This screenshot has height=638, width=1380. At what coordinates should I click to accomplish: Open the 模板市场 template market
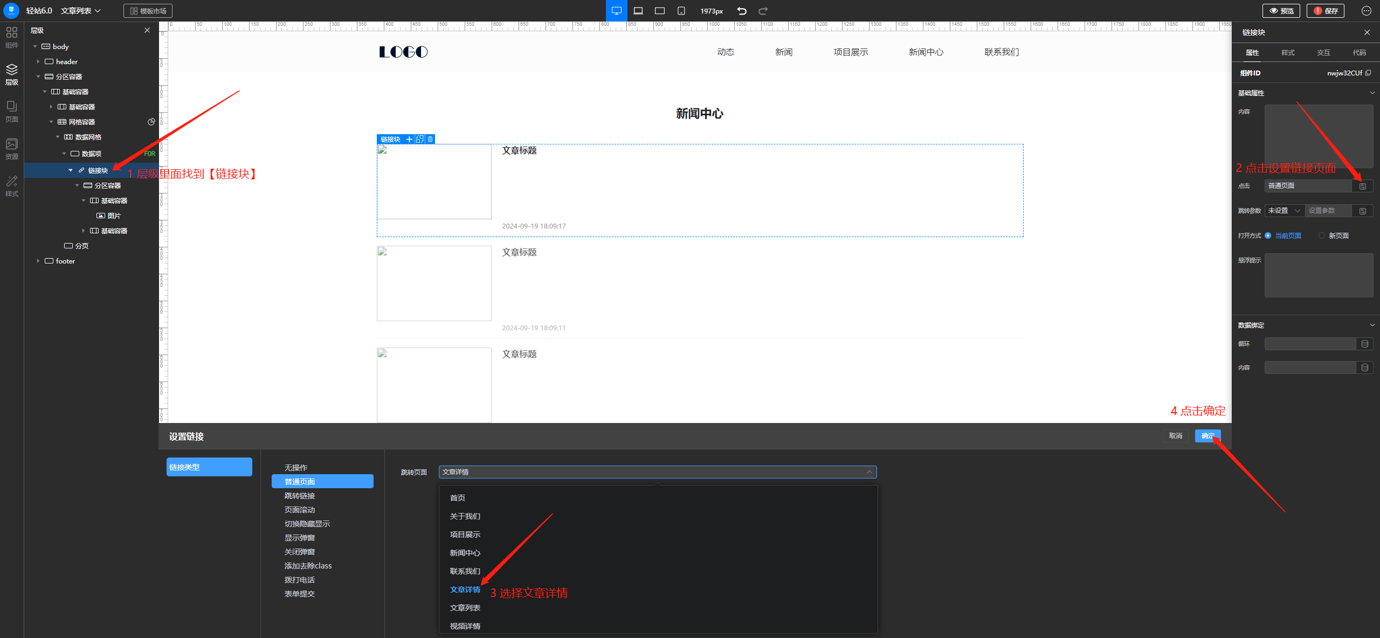click(148, 11)
